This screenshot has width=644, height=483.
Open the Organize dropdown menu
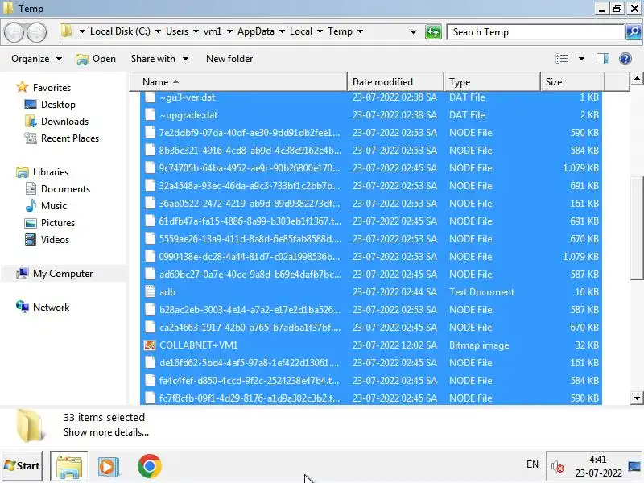36,59
